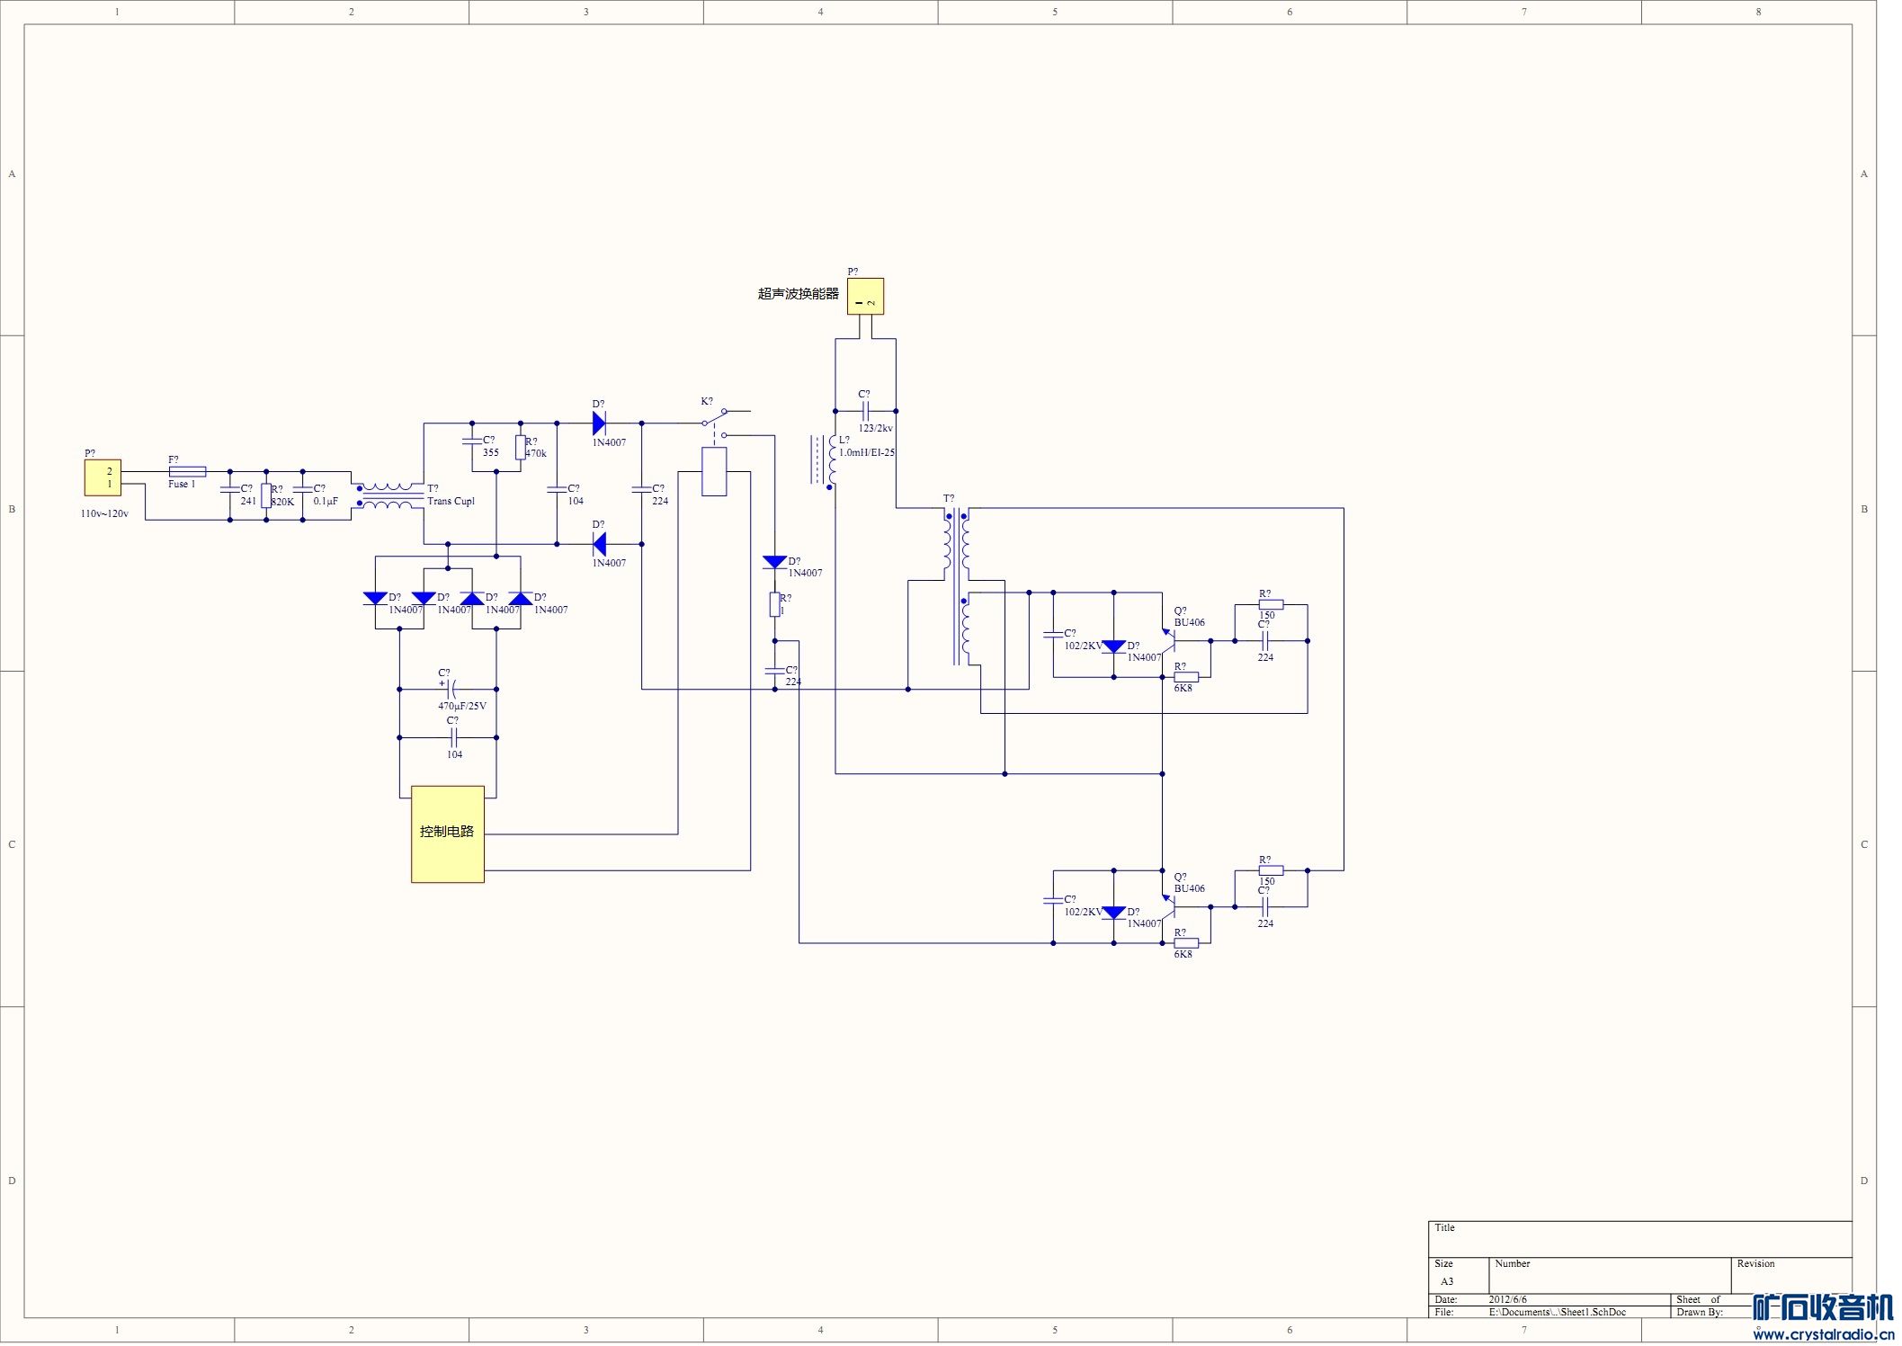This screenshot has height=1346, width=1902.
Task: Click the 1.0mH/EI-25 inductor coil
Action: pyautogui.click(x=832, y=461)
